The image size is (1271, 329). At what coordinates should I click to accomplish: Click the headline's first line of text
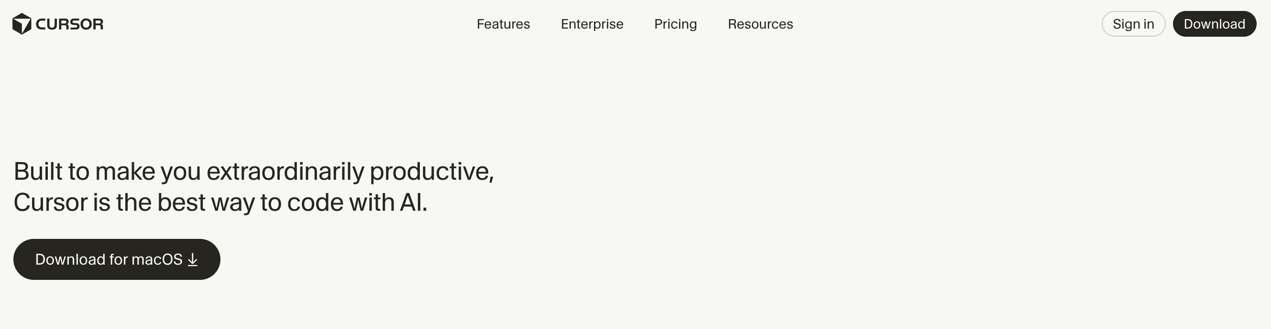tap(253, 172)
